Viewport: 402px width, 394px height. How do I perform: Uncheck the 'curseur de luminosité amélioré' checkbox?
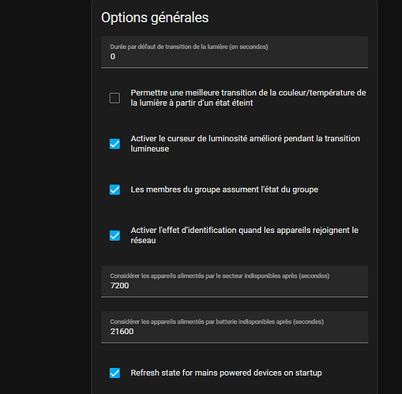pyautogui.click(x=115, y=144)
